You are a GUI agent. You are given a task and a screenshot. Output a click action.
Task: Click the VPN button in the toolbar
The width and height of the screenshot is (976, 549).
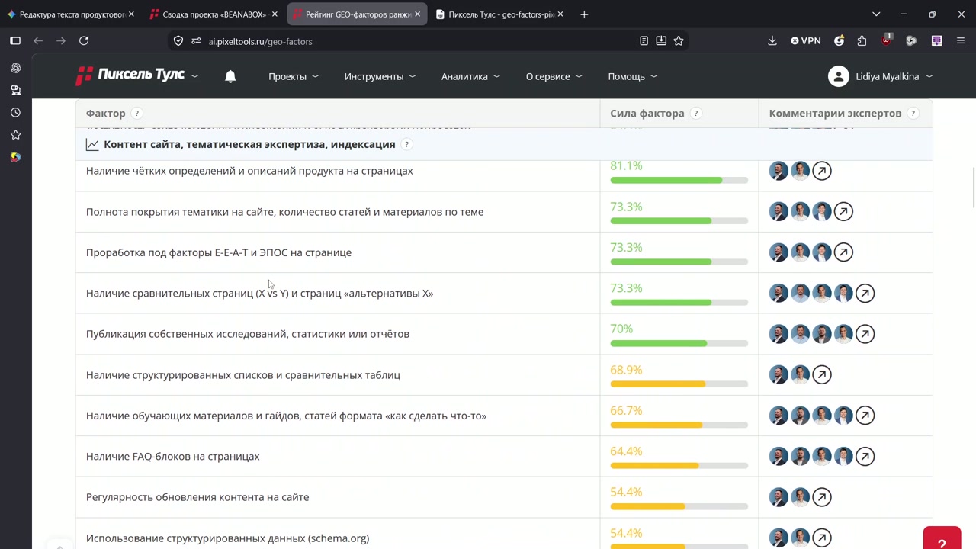pos(806,41)
